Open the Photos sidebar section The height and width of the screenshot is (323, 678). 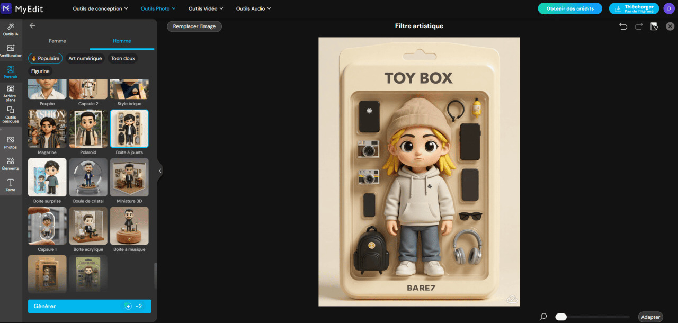pyautogui.click(x=11, y=142)
